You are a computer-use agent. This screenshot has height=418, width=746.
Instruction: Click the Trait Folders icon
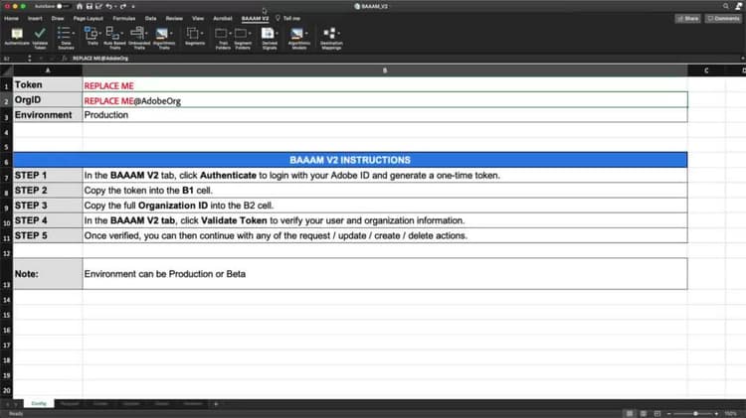coord(221,33)
